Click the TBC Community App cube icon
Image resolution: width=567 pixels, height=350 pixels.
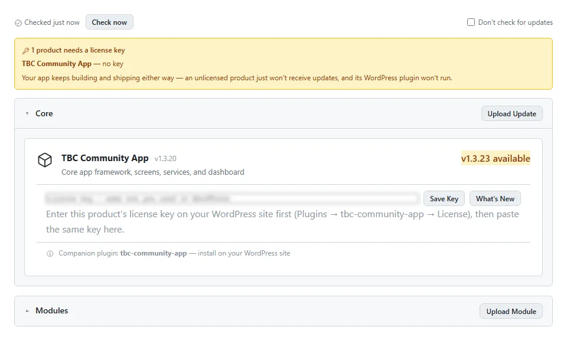coord(45,159)
